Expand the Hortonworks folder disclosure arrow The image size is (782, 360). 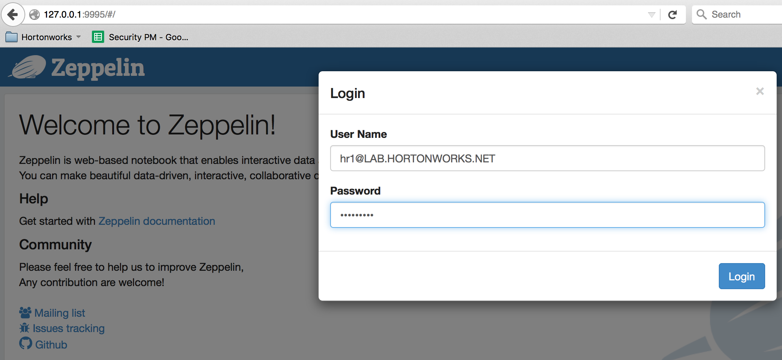[78, 37]
